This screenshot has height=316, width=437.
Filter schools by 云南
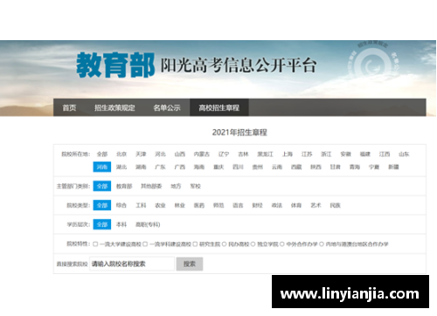(x=277, y=167)
